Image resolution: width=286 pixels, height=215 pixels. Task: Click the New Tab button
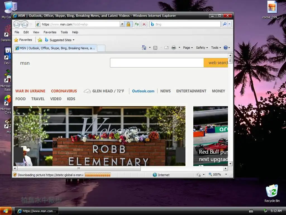[x=101, y=48]
